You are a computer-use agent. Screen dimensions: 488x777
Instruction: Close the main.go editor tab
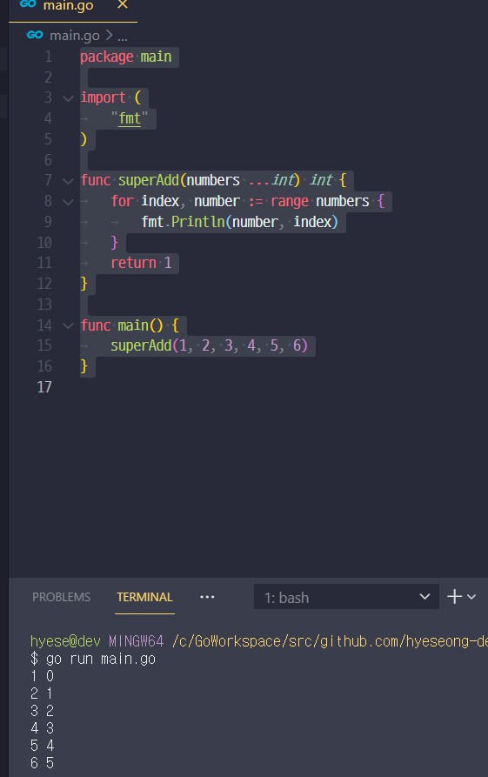(x=123, y=5)
